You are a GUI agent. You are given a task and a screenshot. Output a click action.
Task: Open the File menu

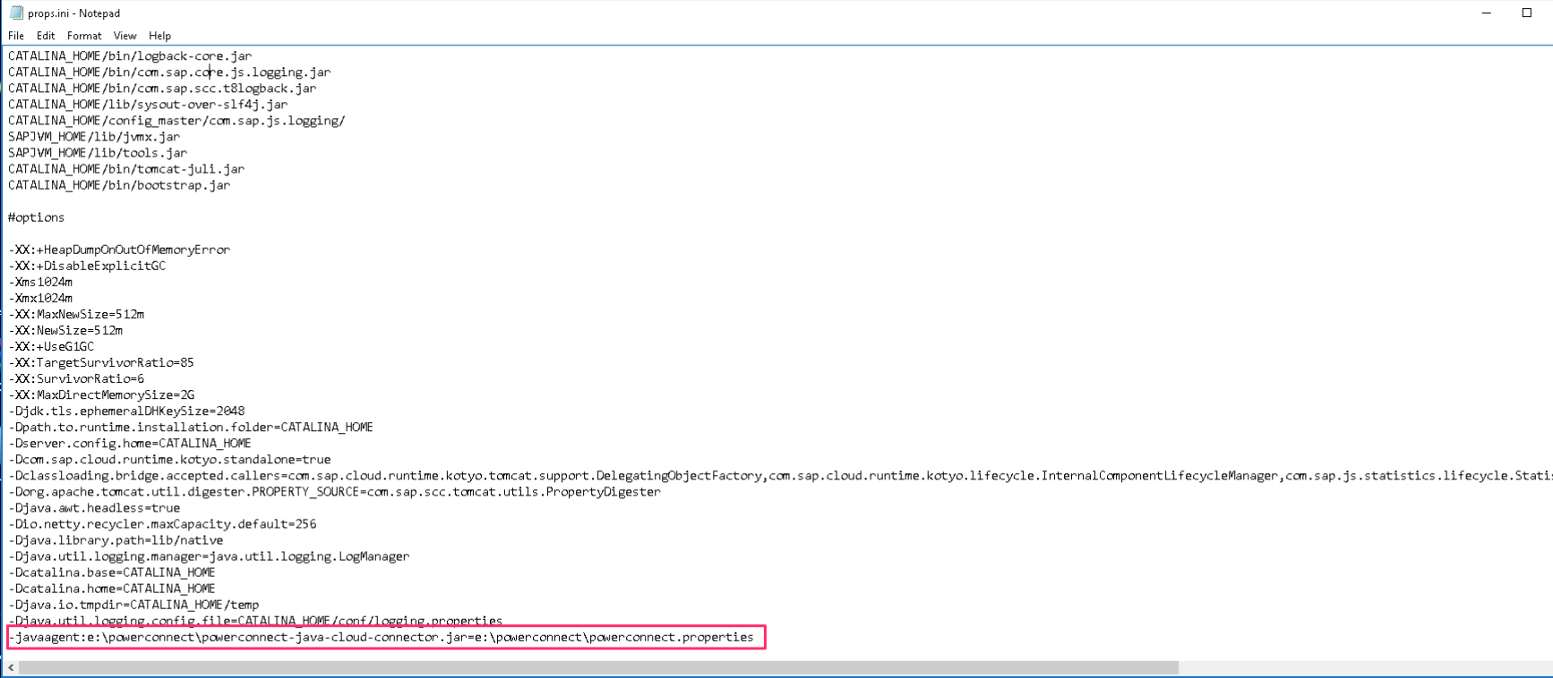(16, 36)
